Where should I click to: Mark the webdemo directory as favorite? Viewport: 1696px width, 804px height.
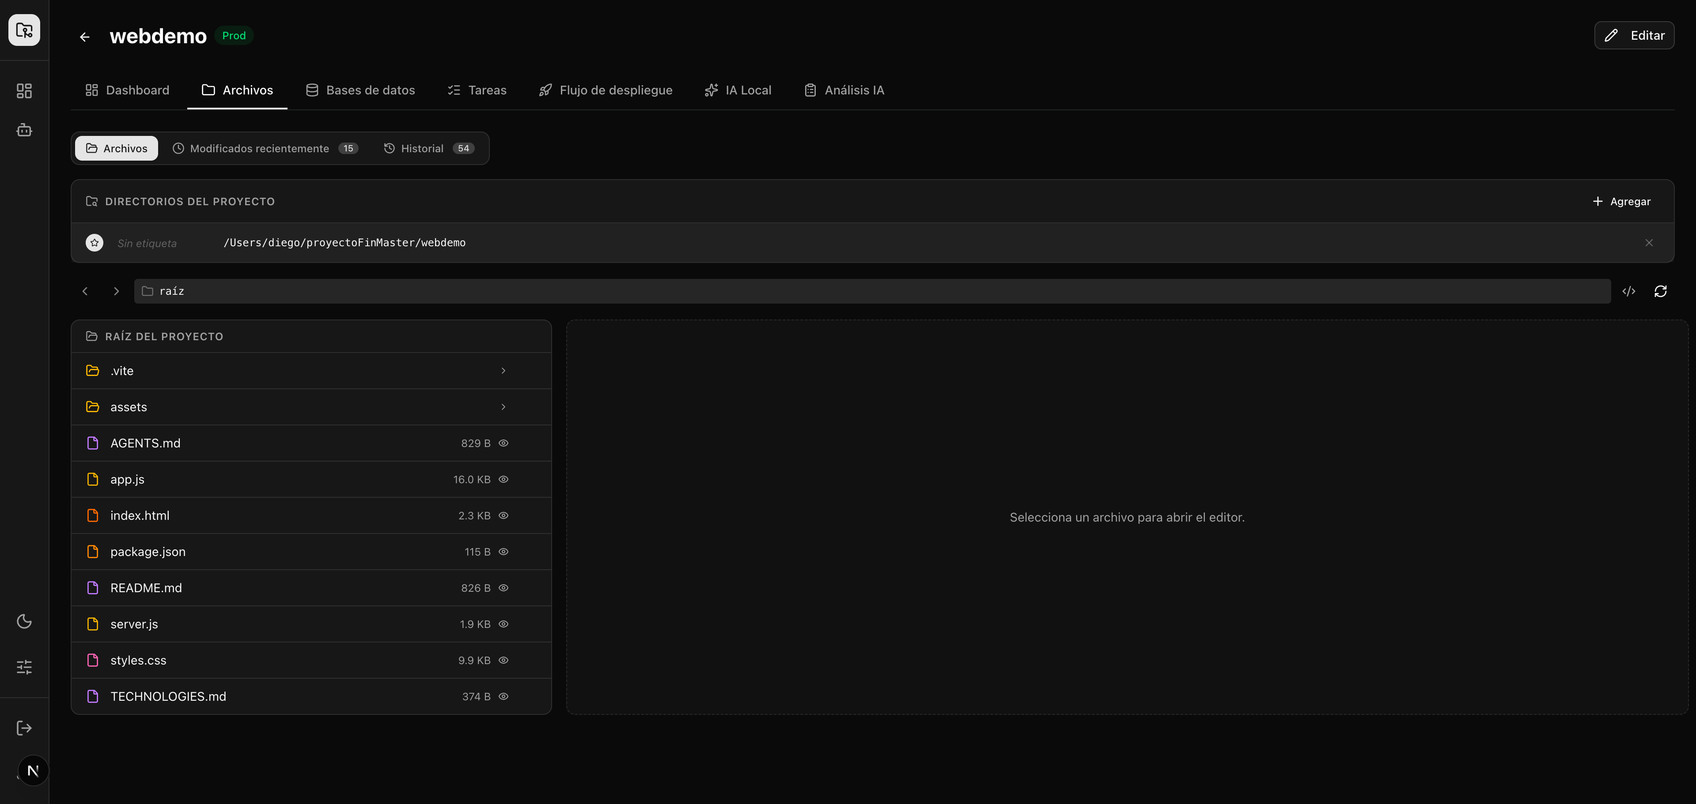[x=94, y=242]
